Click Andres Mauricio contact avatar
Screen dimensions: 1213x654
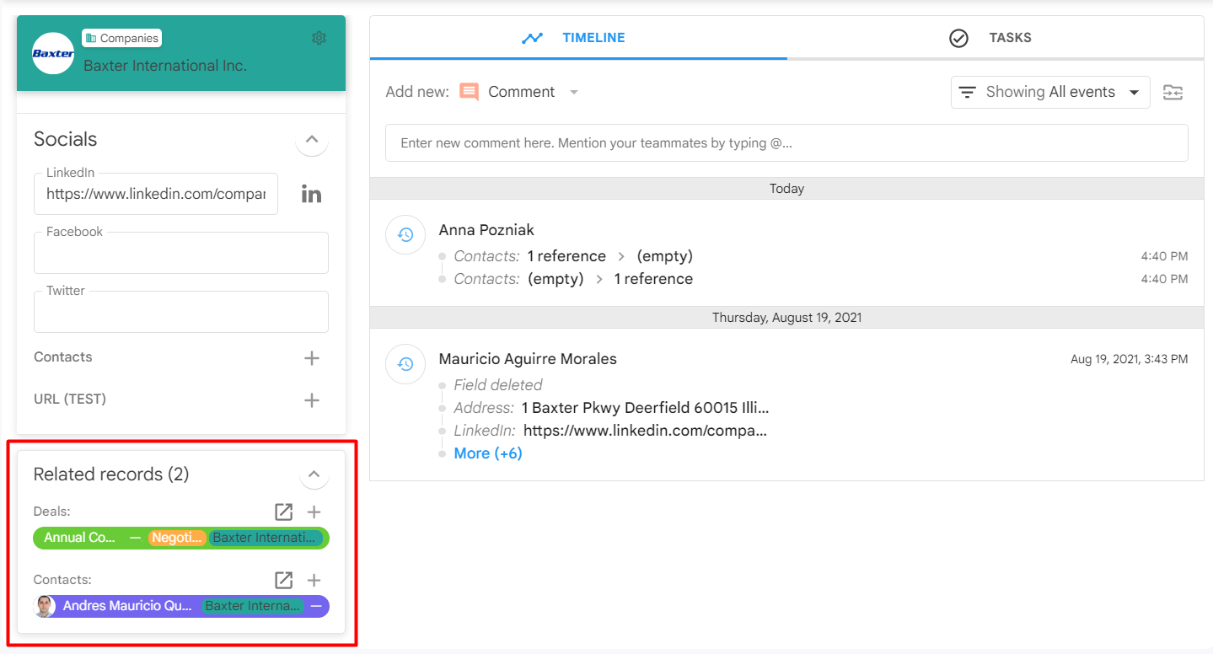pyautogui.click(x=46, y=606)
